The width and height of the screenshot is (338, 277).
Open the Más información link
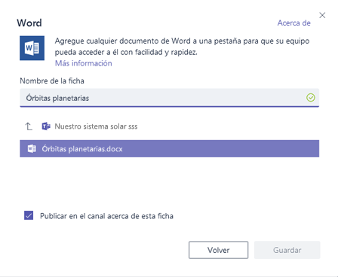(x=84, y=63)
